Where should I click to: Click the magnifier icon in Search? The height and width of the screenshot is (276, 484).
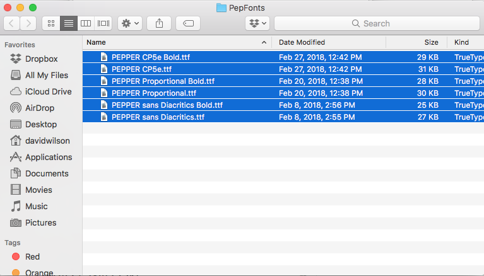coord(356,23)
